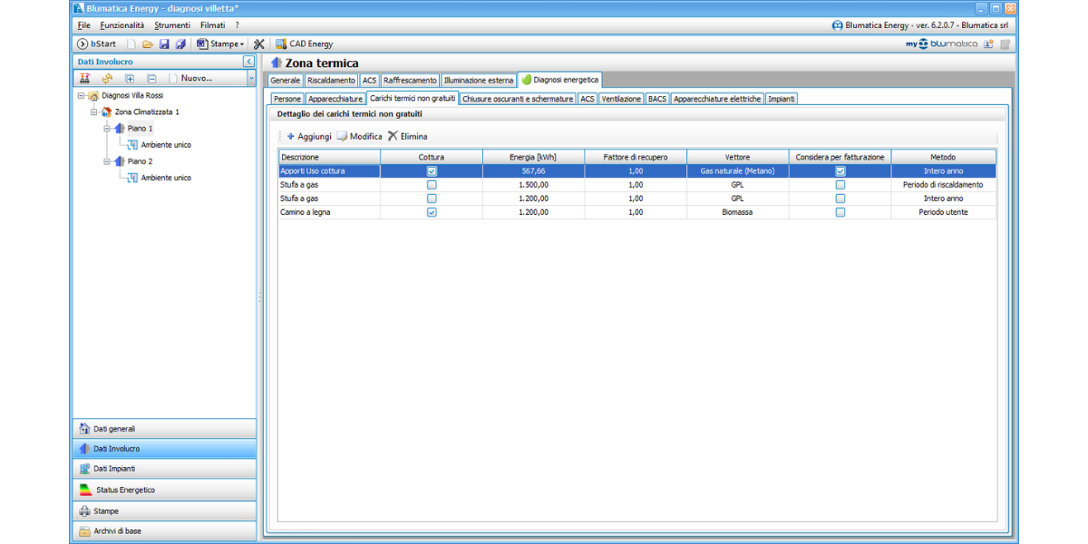Screen dimensions: 1088x544
Task: Enable Considera per fatturazione for Camino a legna
Action: tap(840, 212)
